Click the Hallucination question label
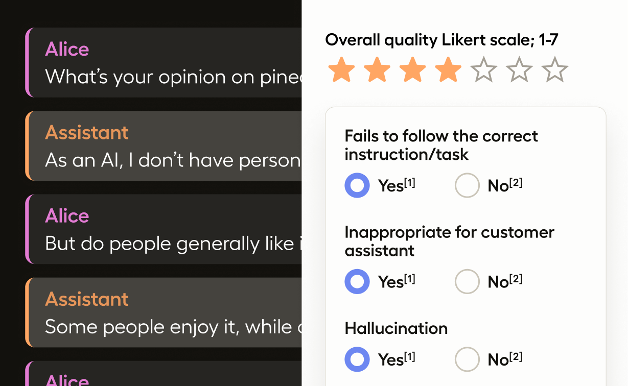 (x=396, y=328)
